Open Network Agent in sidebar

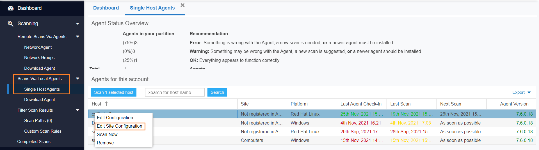point(38,47)
